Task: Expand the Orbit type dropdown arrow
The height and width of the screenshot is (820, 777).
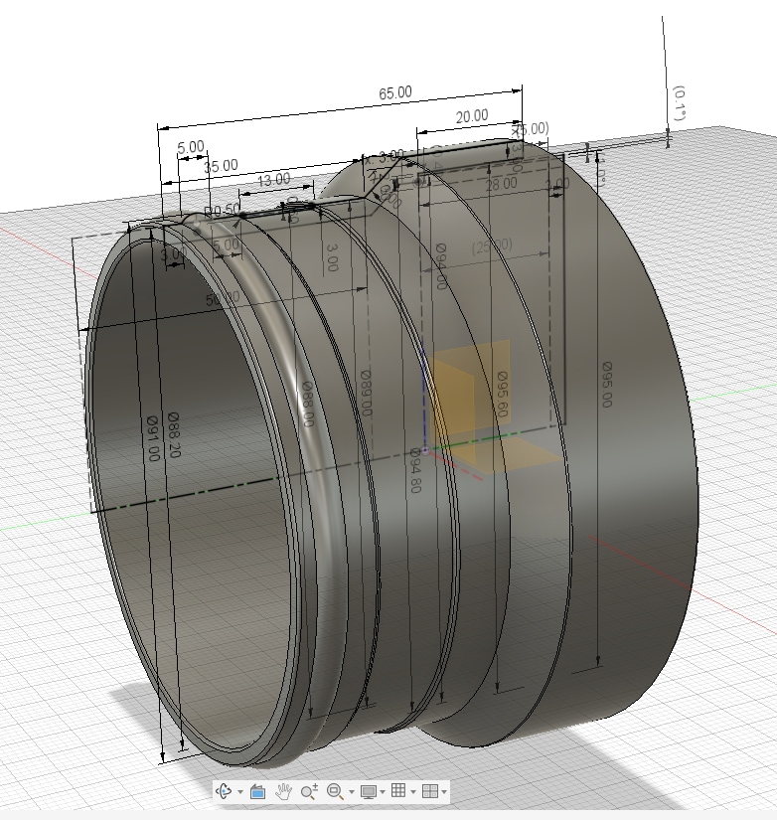Action: point(240,792)
